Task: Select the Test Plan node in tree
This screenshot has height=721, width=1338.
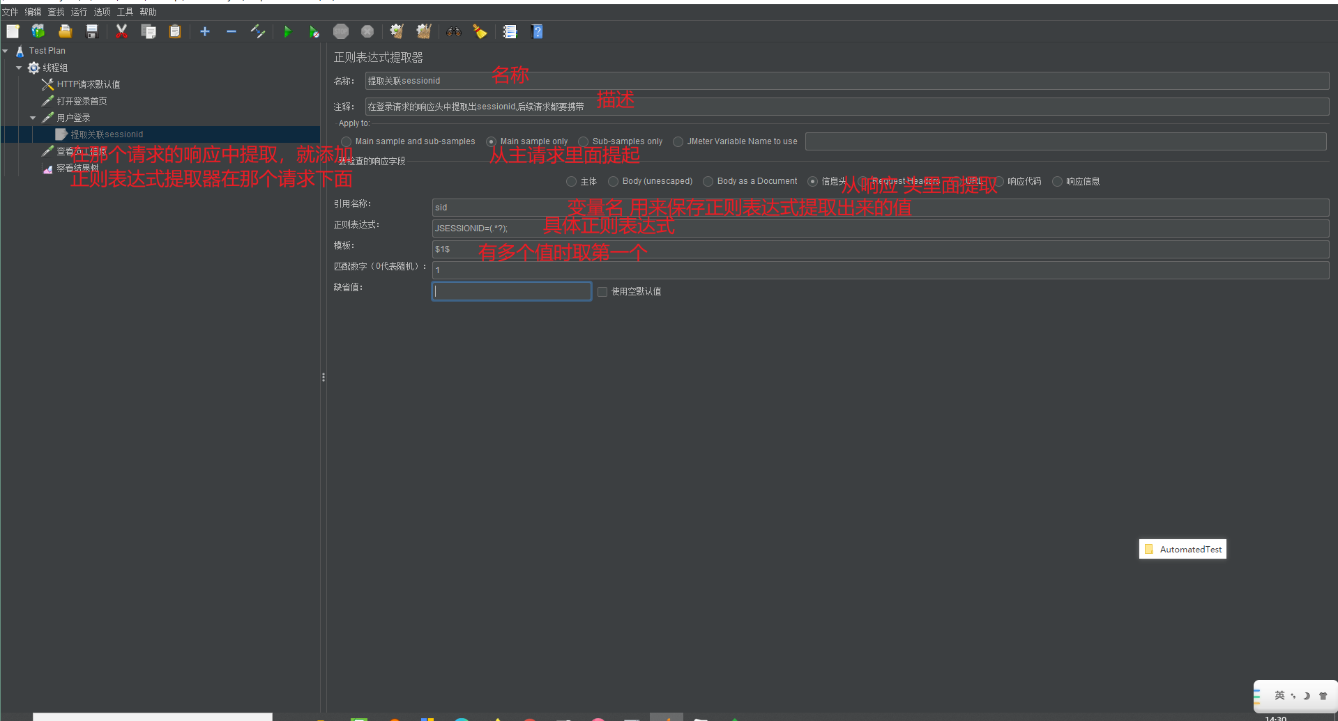Action: 47,51
